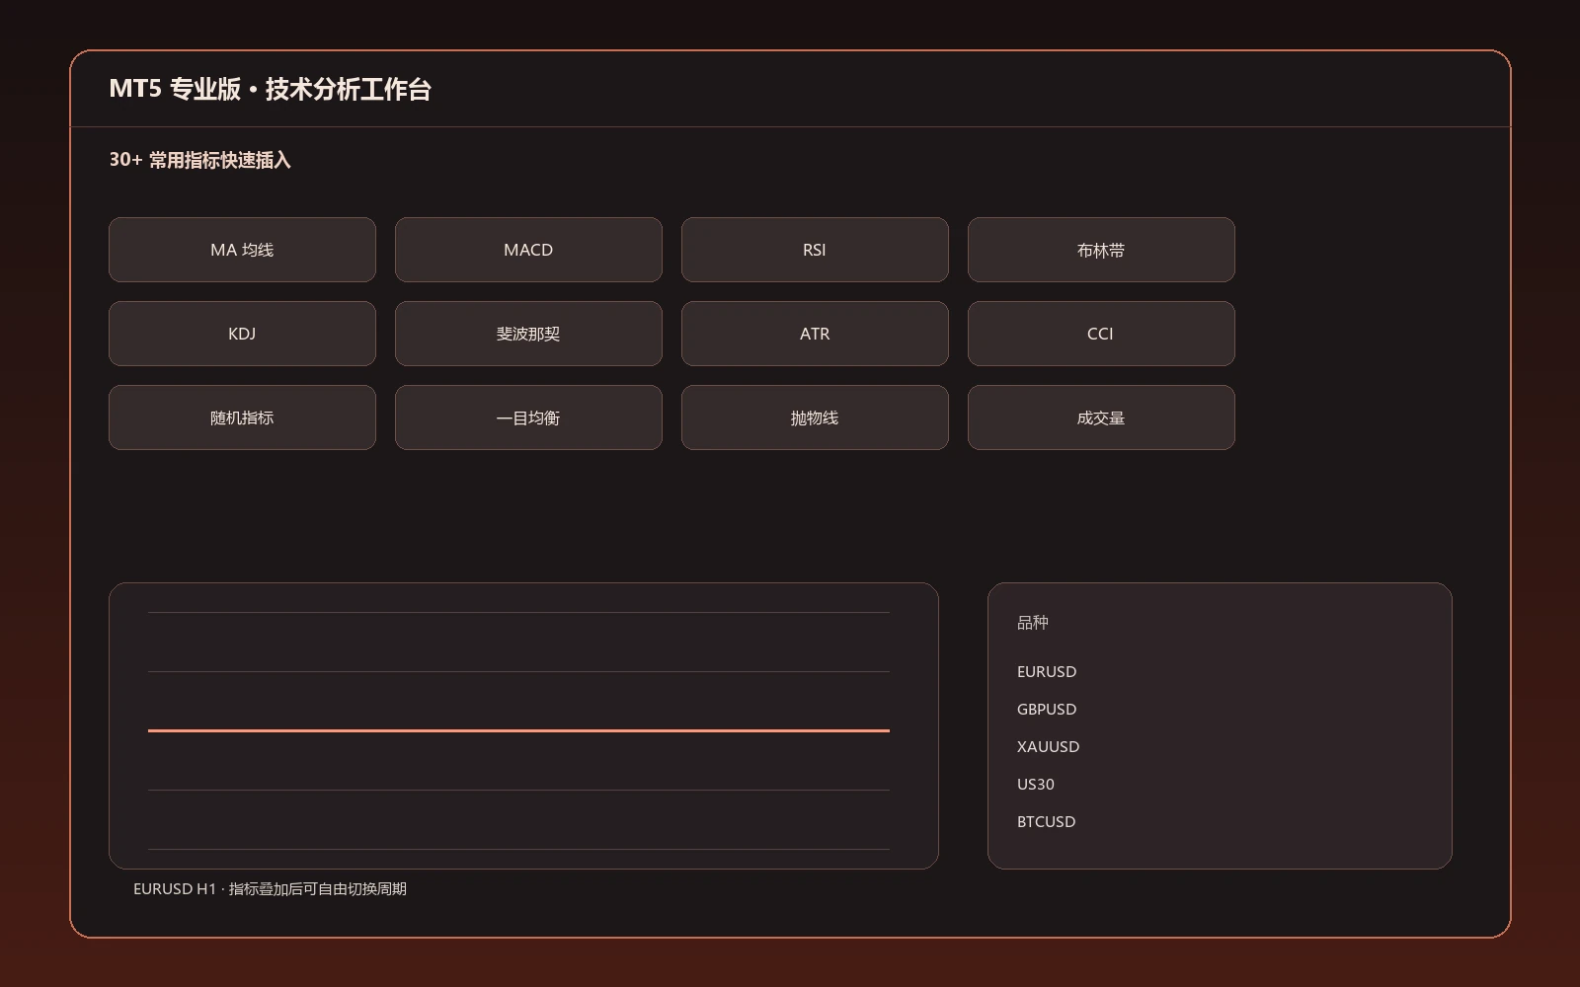Pick XAUUSD in the symbol list

pyautogui.click(x=1048, y=746)
